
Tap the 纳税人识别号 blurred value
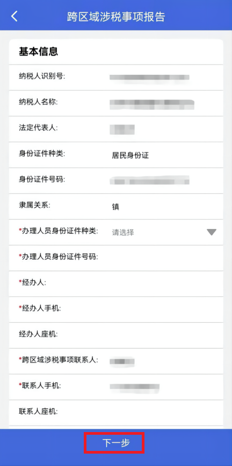click(149, 78)
